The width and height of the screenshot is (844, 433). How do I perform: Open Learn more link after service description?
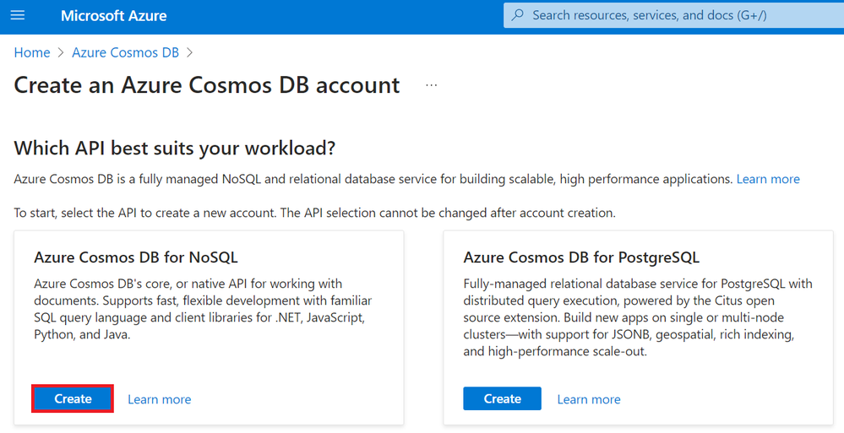click(x=768, y=179)
